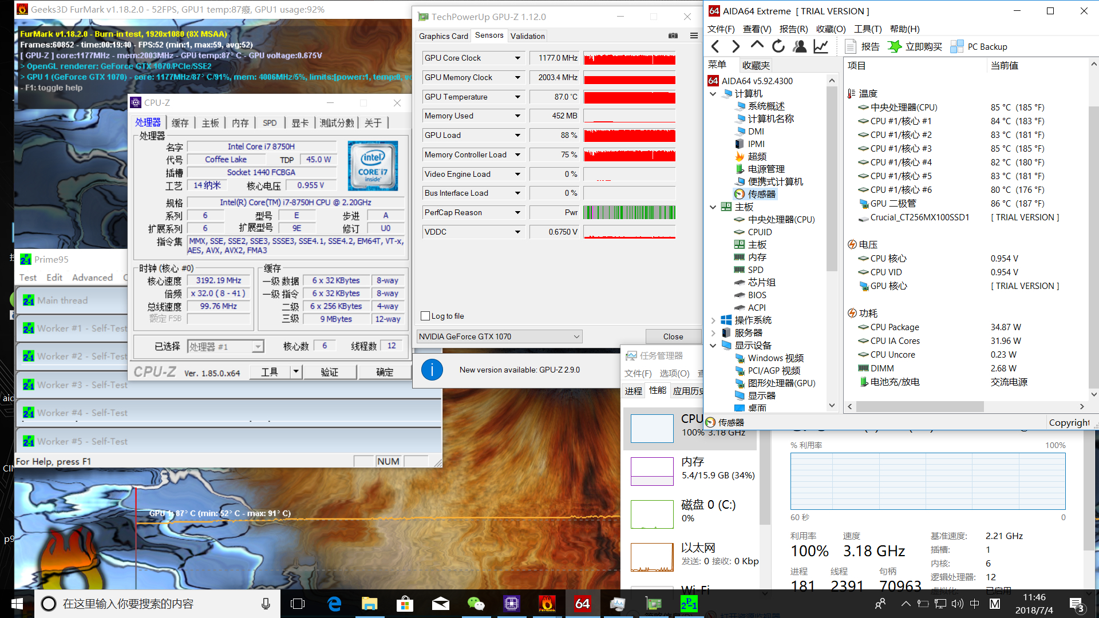Open AIDA64 graph chart icon
Viewport: 1099px width, 618px height.
coord(821,46)
